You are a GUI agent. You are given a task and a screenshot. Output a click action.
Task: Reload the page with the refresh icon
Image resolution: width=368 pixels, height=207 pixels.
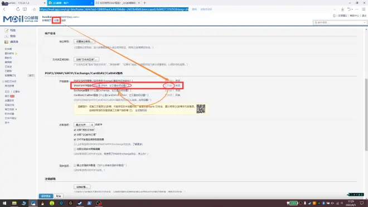coord(18,9)
